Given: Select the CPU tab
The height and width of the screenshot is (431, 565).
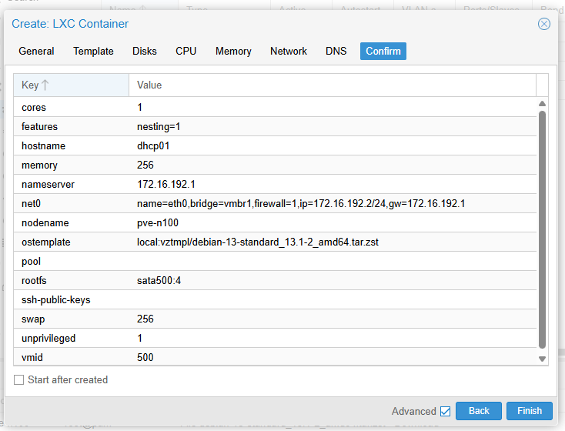Looking at the screenshot, I should 186,52.
